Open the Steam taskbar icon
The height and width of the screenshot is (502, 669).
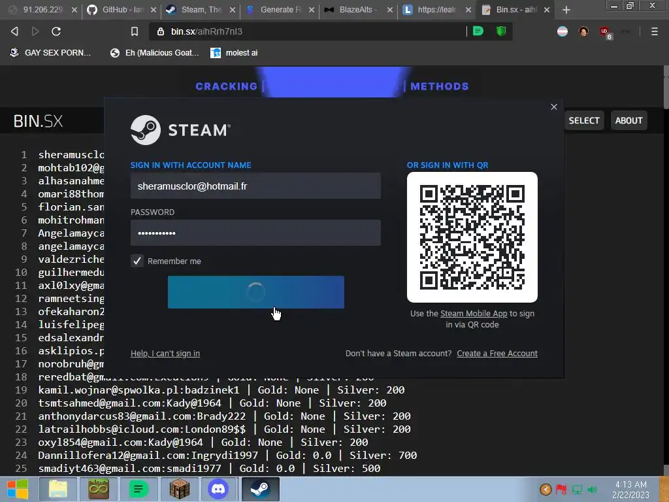pos(260,489)
